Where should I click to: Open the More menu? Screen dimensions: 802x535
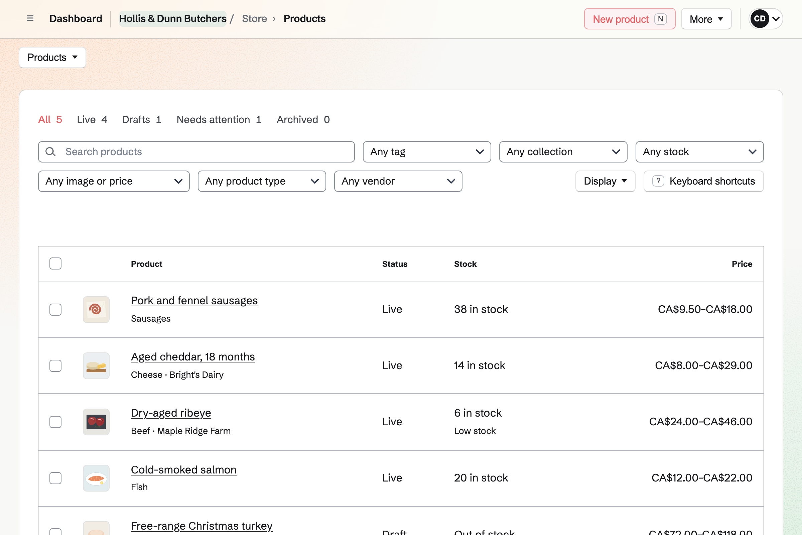[706, 19]
